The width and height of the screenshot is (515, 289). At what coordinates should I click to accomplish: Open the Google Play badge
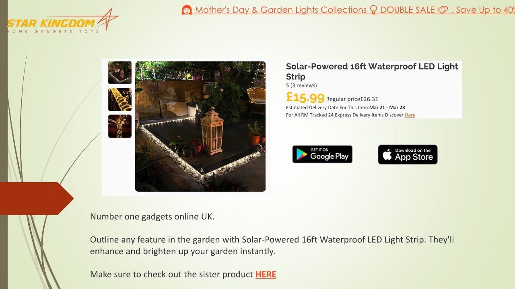pyautogui.click(x=322, y=154)
